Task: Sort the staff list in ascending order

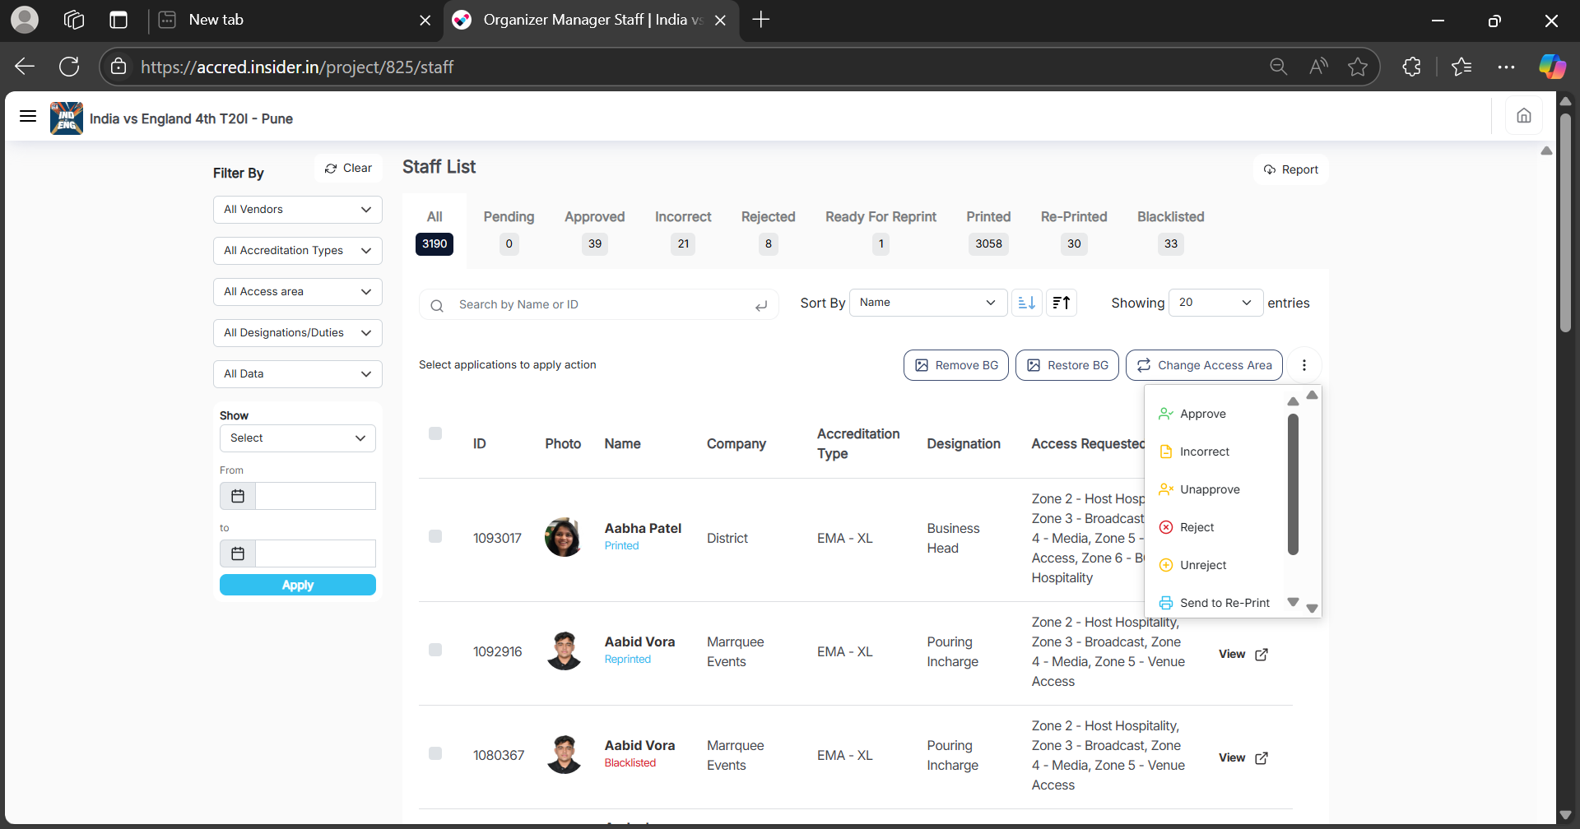Action: tap(1026, 303)
